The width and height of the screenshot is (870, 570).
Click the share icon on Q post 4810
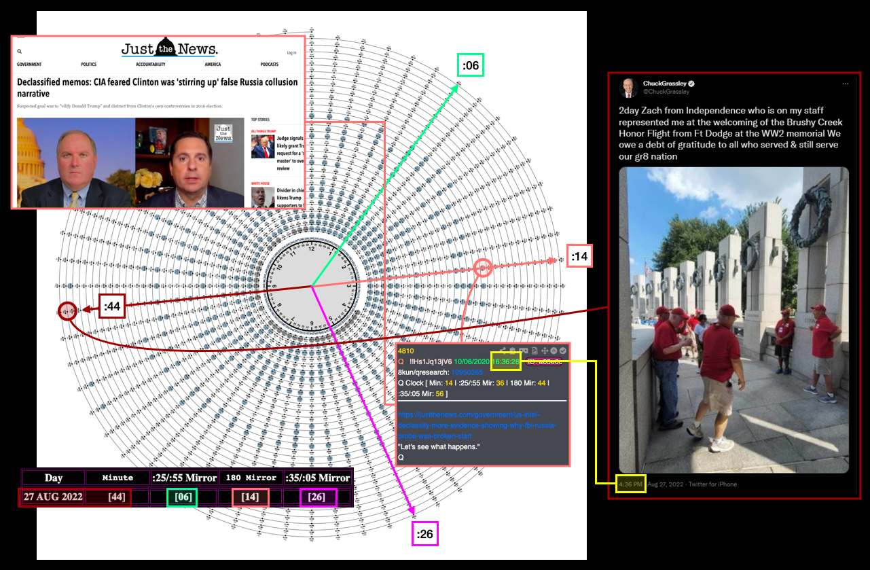(x=503, y=351)
